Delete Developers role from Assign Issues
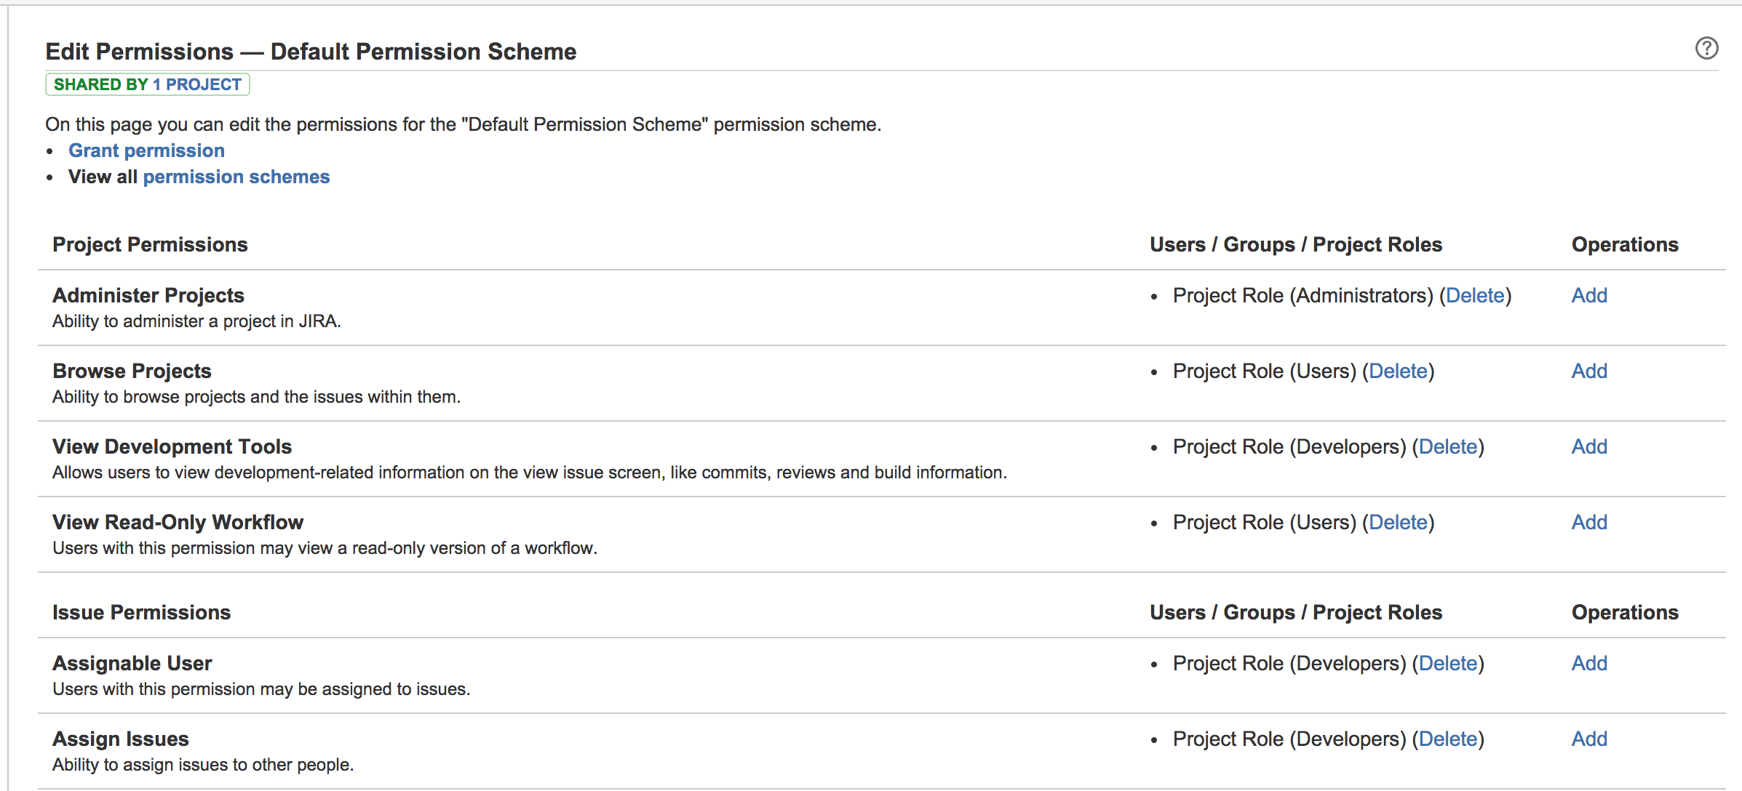Screen dimensions: 1742x791 1448,739
